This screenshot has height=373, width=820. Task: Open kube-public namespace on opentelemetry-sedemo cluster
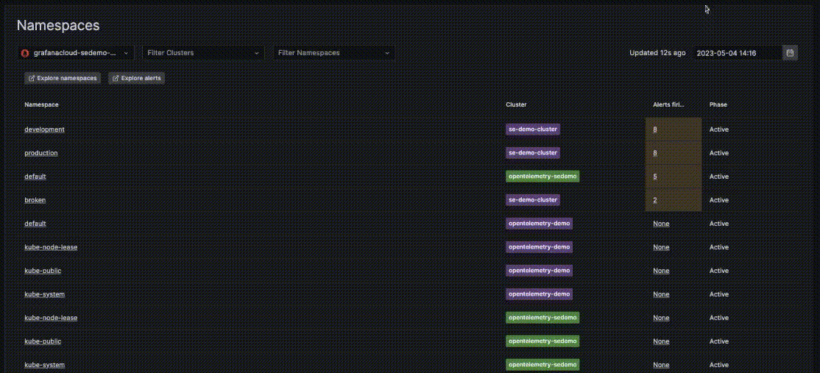[x=43, y=341]
